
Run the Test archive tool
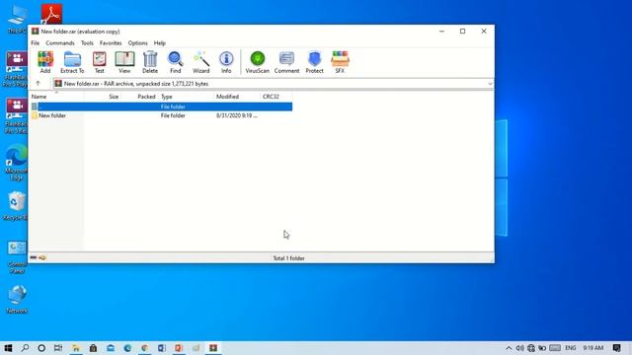pyautogui.click(x=99, y=62)
